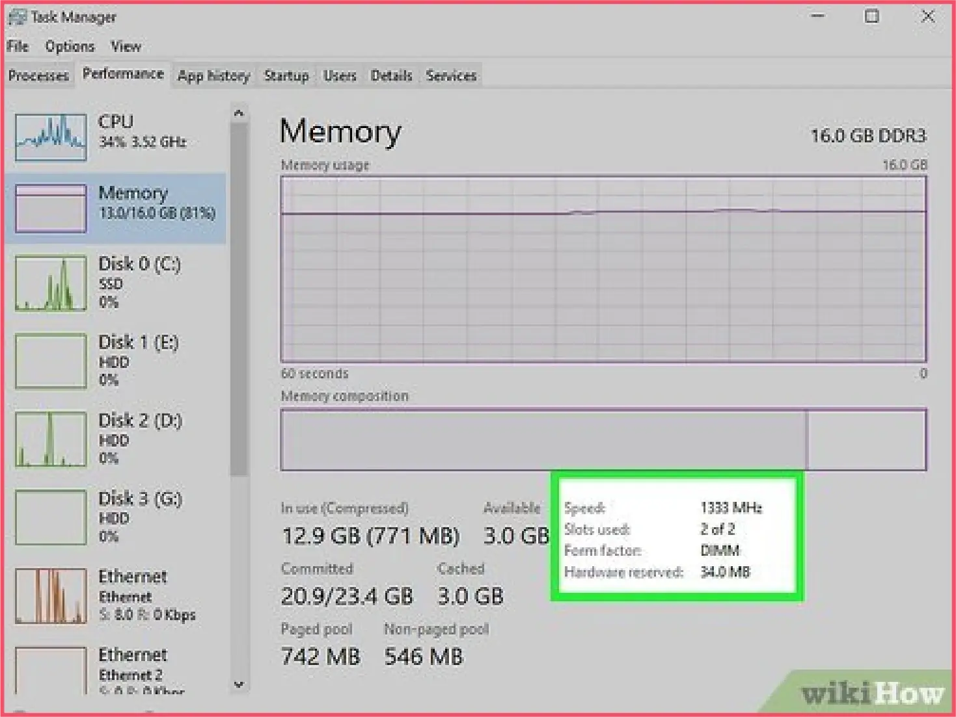956x717 pixels.
Task: Click the Task Manager title bar icon
Action: click(x=17, y=17)
